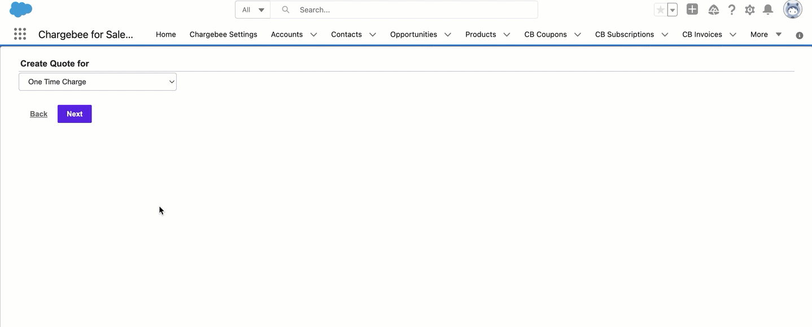
Task: Open the notifications bell
Action: click(x=768, y=10)
